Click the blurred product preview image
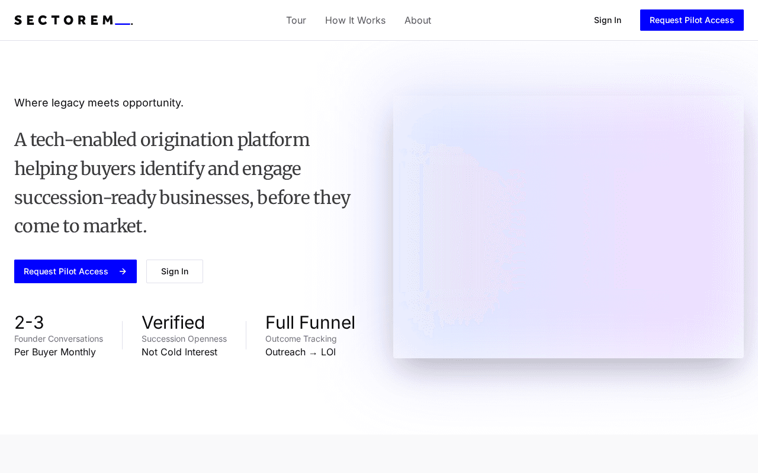 (568, 227)
